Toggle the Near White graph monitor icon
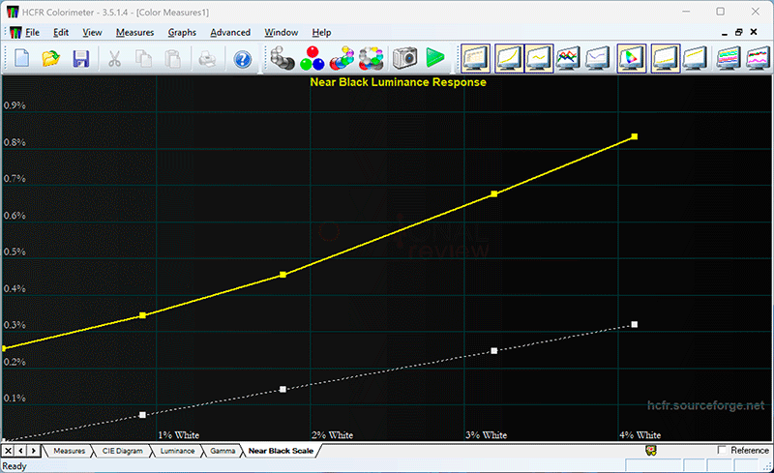This screenshot has height=473, width=774. (695, 58)
